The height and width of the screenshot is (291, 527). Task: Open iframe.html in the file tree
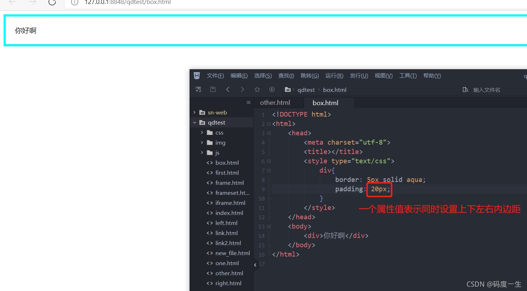point(230,203)
